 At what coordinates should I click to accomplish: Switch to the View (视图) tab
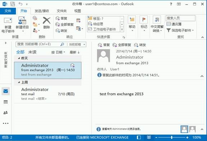pos(78,11)
